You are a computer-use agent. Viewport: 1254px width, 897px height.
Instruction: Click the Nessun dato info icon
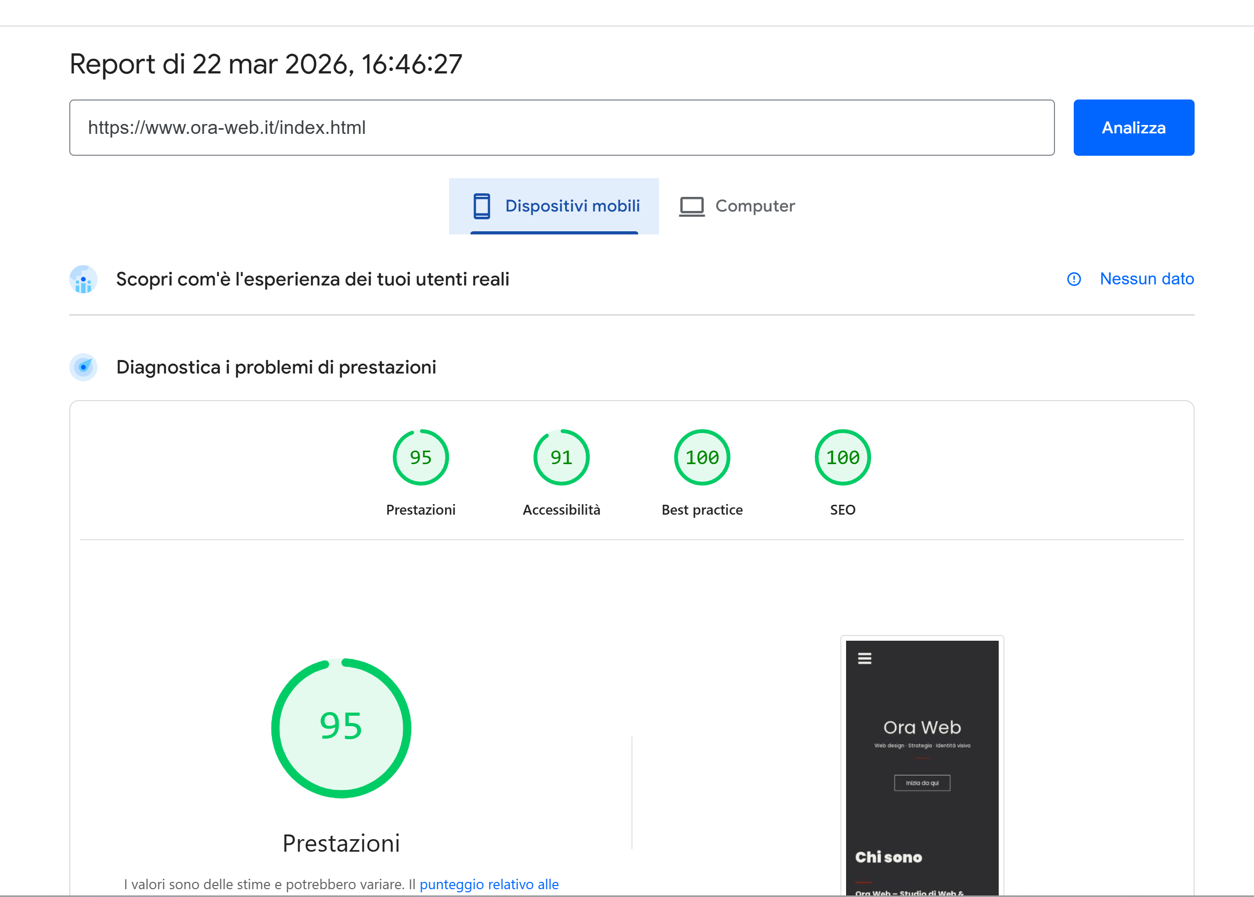pos(1073,280)
